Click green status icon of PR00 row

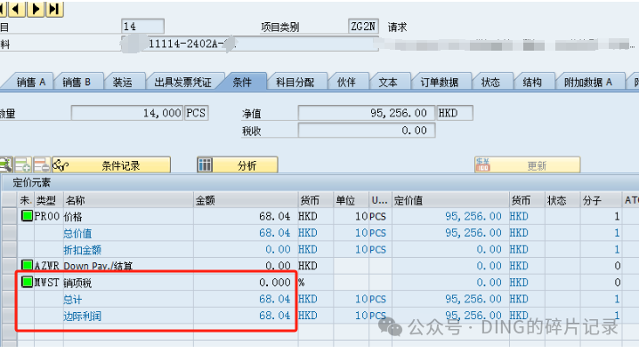(x=27, y=216)
